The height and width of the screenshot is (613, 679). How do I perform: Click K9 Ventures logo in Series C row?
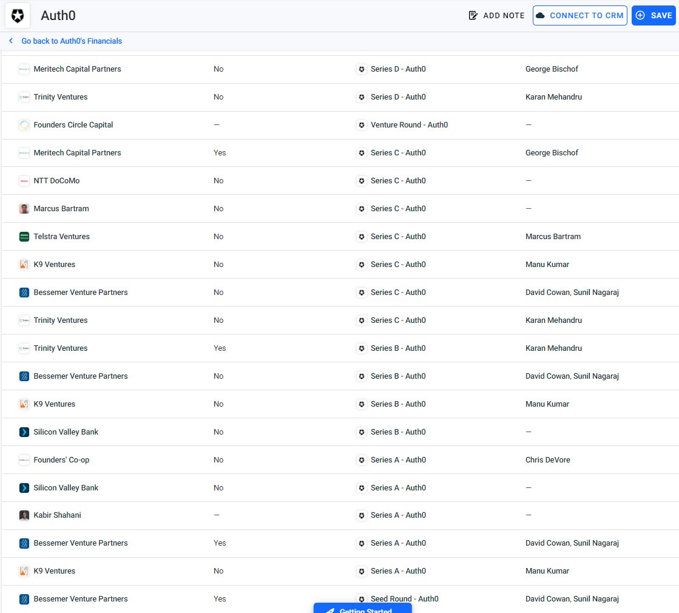point(24,264)
